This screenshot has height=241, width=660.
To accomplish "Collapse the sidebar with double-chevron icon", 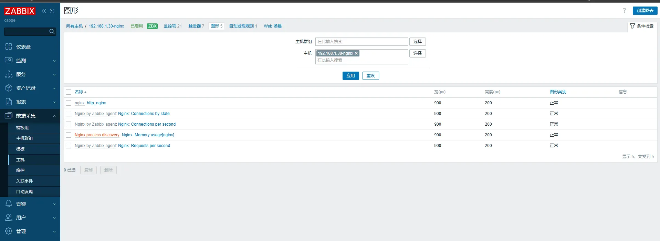I will [x=44, y=11].
